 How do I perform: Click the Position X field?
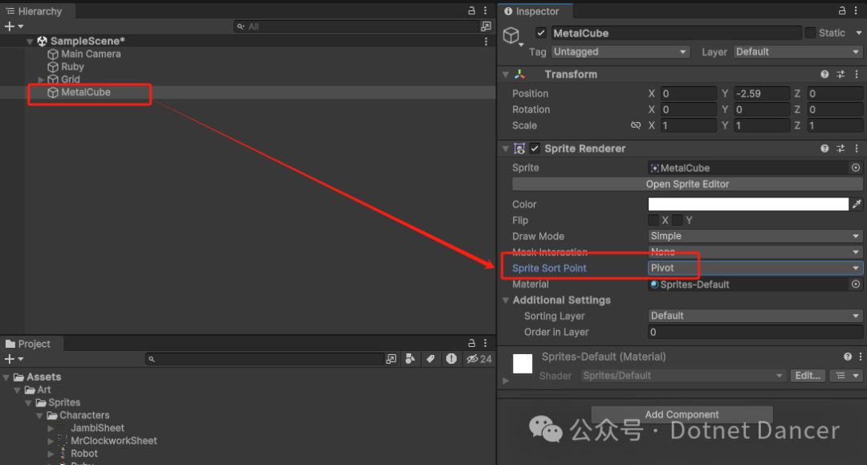tap(688, 93)
